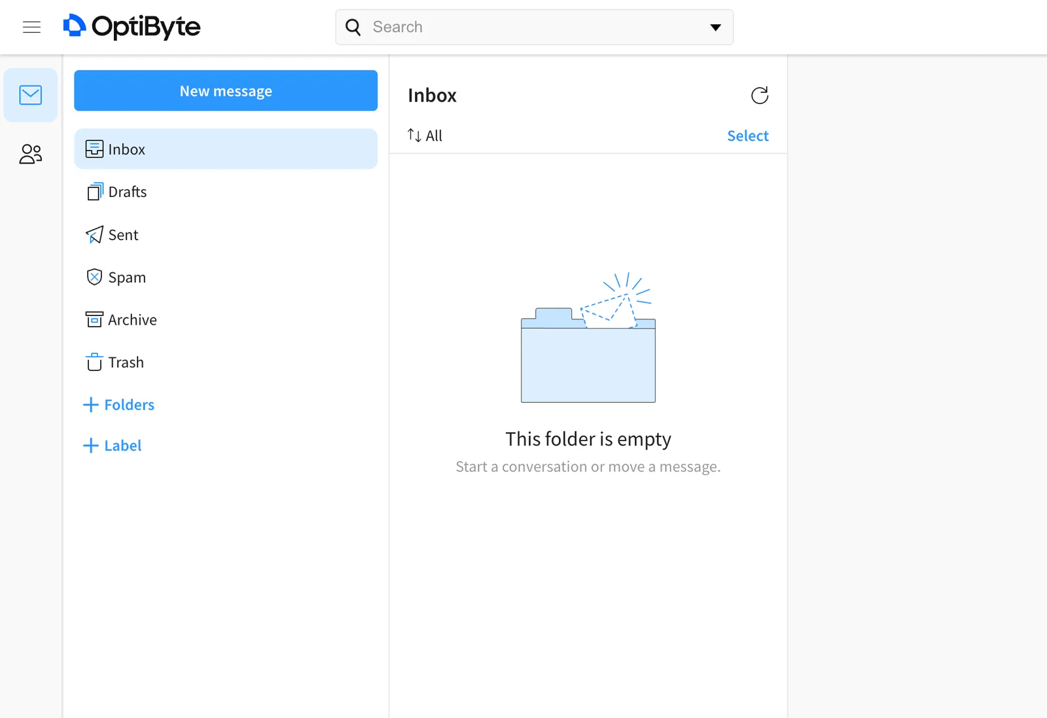The width and height of the screenshot is (1047, 718).
Task: Click the Select link
Action: [748, 135]
